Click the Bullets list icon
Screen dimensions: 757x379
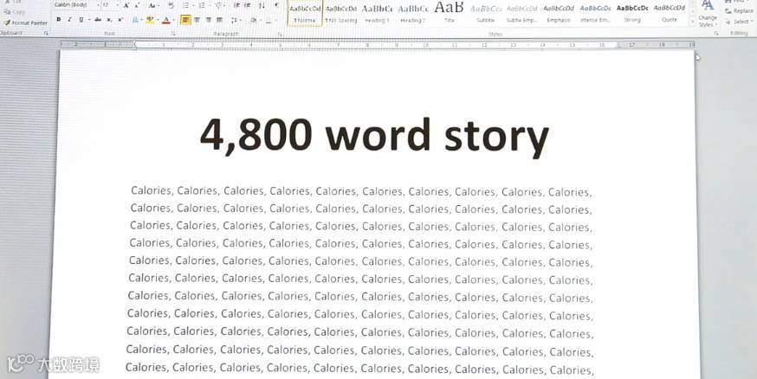tap(186, 5)
